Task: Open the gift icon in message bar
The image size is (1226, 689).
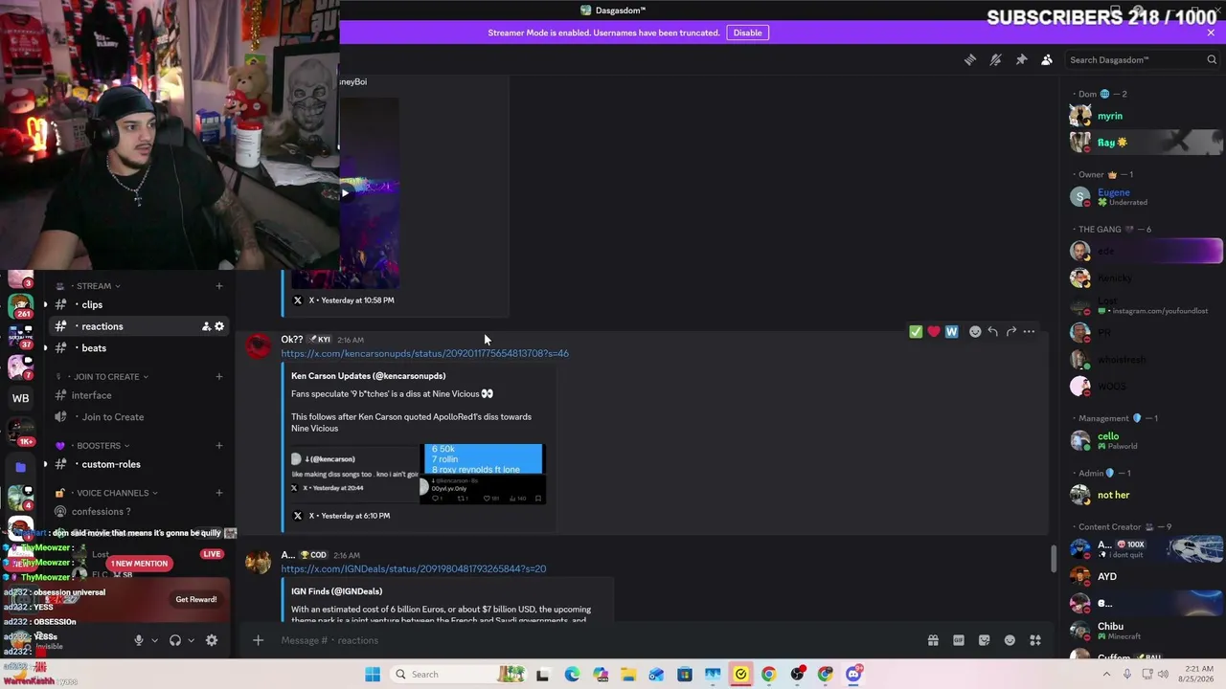Action: pos(933,640)
